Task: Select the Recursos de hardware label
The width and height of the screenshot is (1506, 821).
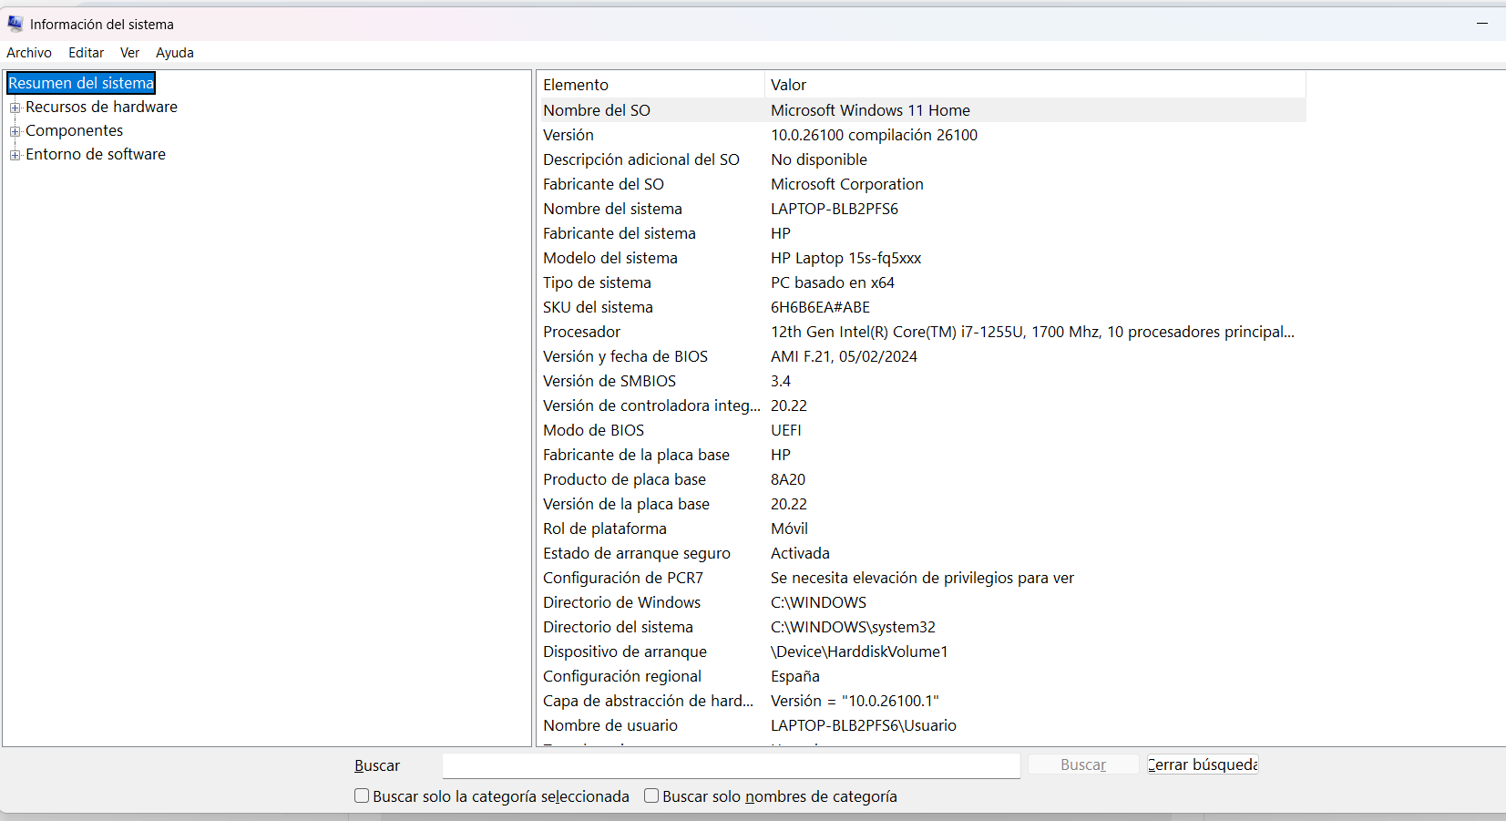Action: 101,107
